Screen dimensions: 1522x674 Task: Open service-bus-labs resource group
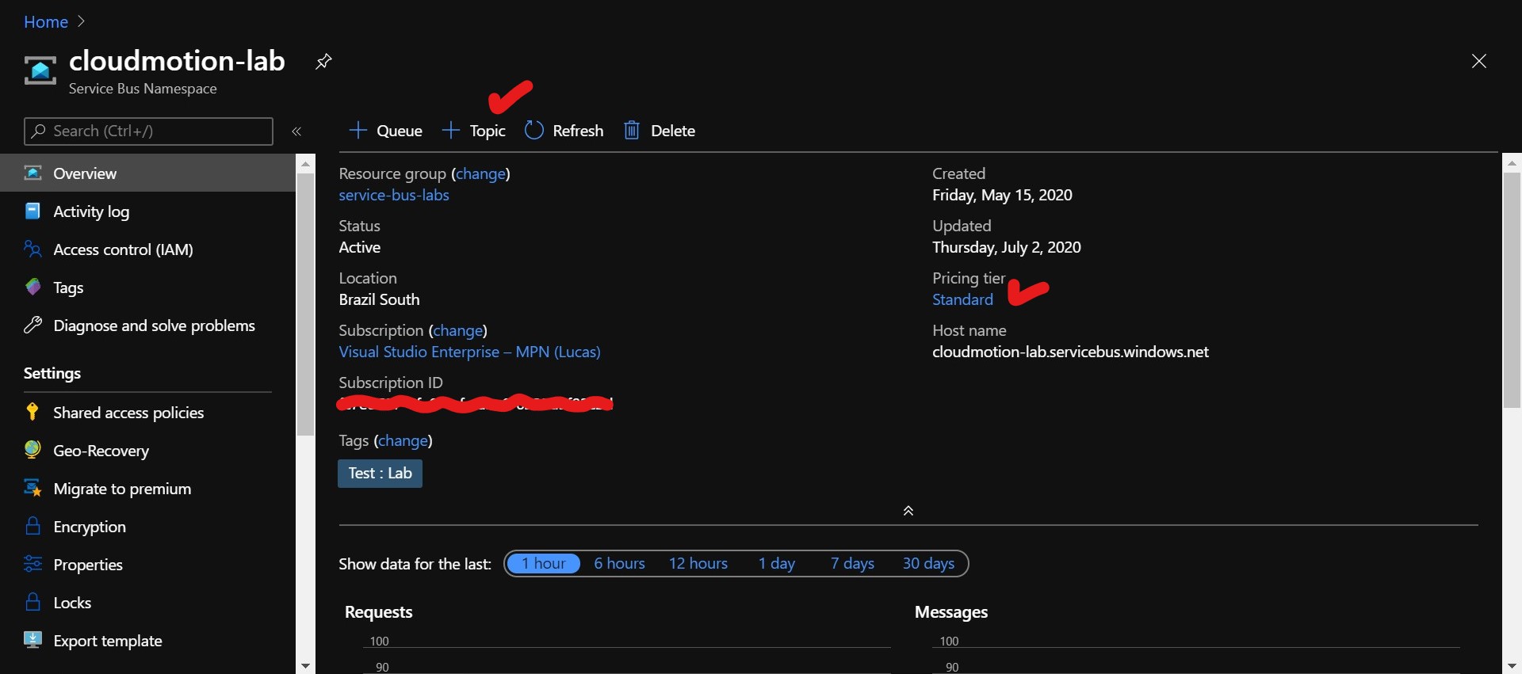pos(394,195)
